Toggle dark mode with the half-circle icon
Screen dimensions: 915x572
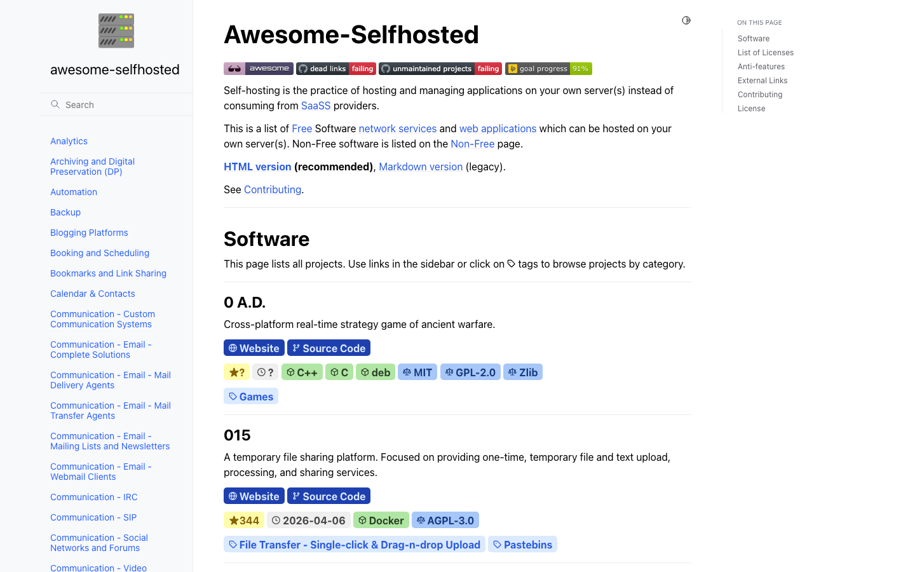[x=686, y=20]
